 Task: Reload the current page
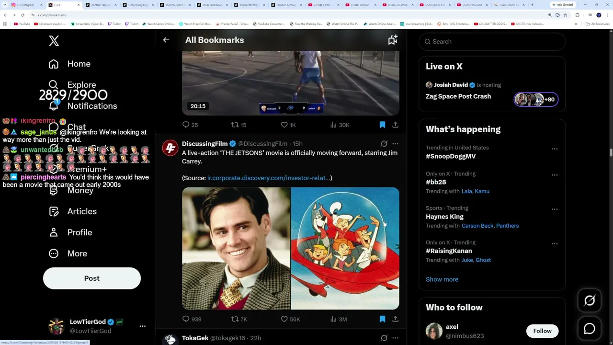pyautogui.click(x=23, y=15)
